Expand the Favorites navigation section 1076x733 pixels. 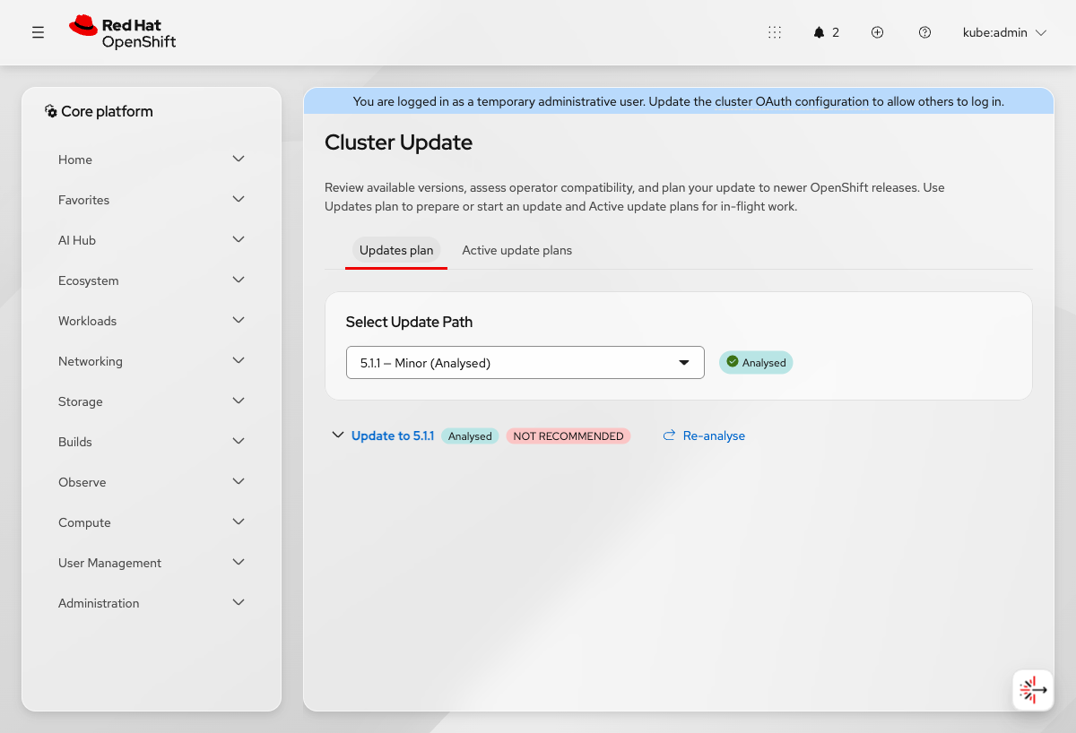152,200
